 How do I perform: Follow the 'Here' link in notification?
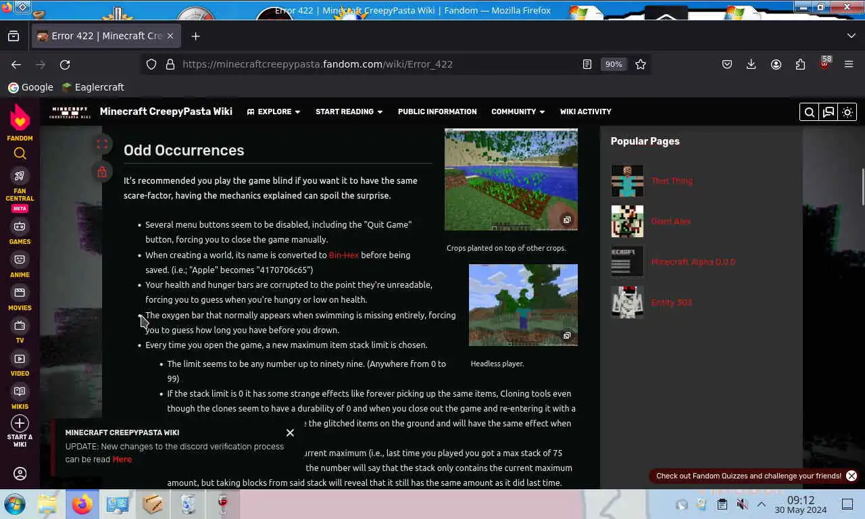click(x=122, y=459)
